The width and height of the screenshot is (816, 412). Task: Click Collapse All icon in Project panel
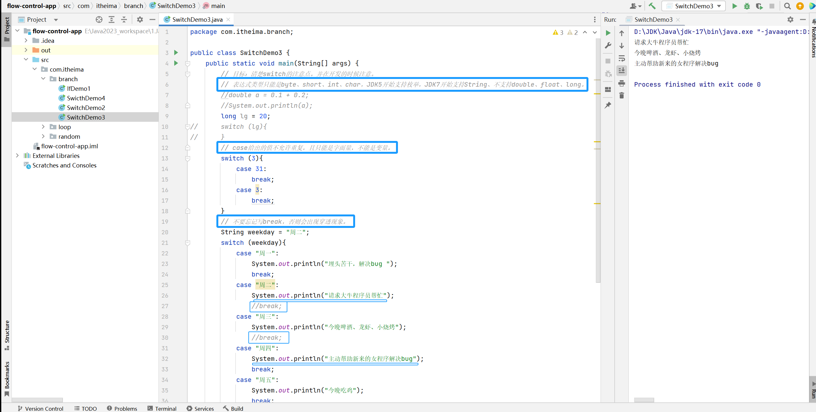(x=124, y=19)
